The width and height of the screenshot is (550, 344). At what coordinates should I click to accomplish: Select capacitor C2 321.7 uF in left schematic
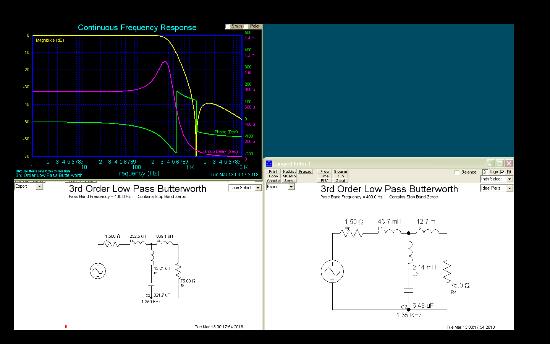(151, 284)
